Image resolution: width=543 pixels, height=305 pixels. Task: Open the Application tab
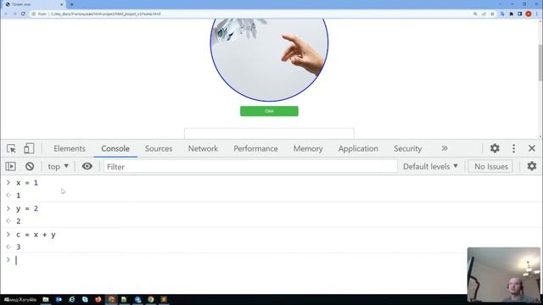(x=358, y=148)
